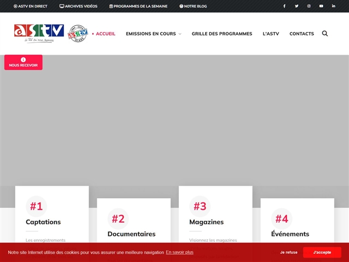This screenshot has height=262, width=349.
Task: Open the LinkedIn social icon
Action: pyautogui.click(x=333, y=6)
